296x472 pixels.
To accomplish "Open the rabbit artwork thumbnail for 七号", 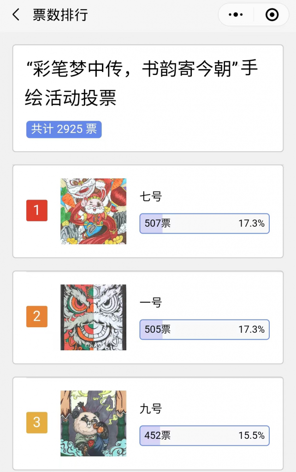I will point(93,211).
